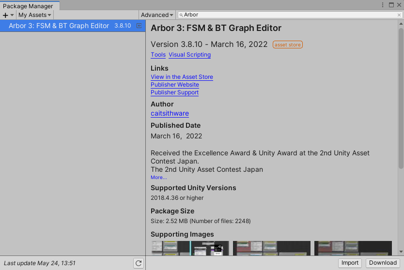Viewport: 404px width, 270px height.
Task: Click the refresh package list icon
Action: tap(139, 263)
